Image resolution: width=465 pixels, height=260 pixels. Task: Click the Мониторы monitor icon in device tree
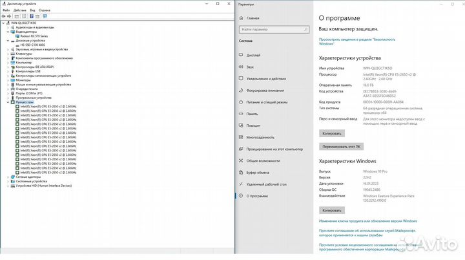click(x=13, y=80)
